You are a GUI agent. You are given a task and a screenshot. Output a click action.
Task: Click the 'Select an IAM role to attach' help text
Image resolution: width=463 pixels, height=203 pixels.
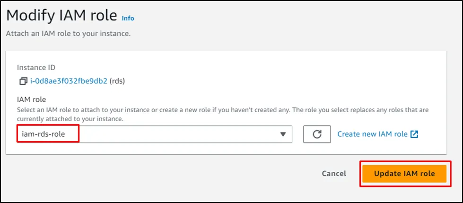(x=142, y=110)
